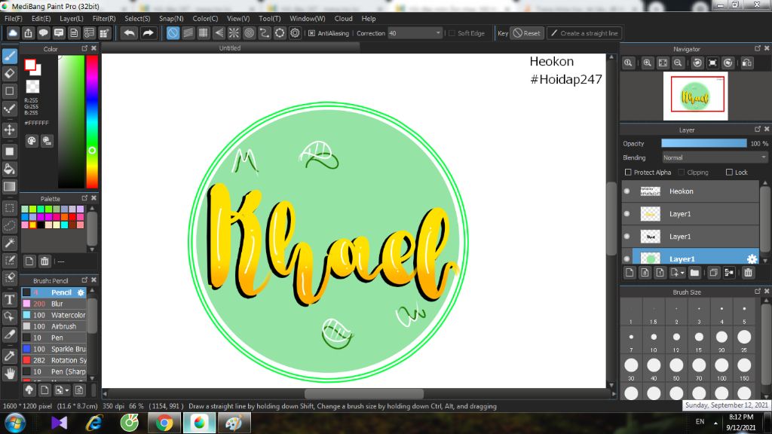Enable crisscross grid snap
Image resolution: width=772 pixels, height=434 pixels.
(x=204, y=33)
